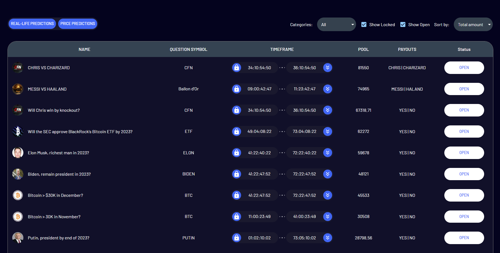
Task: Click OPEN button for Will Chris win
Action: coord(464,110)
